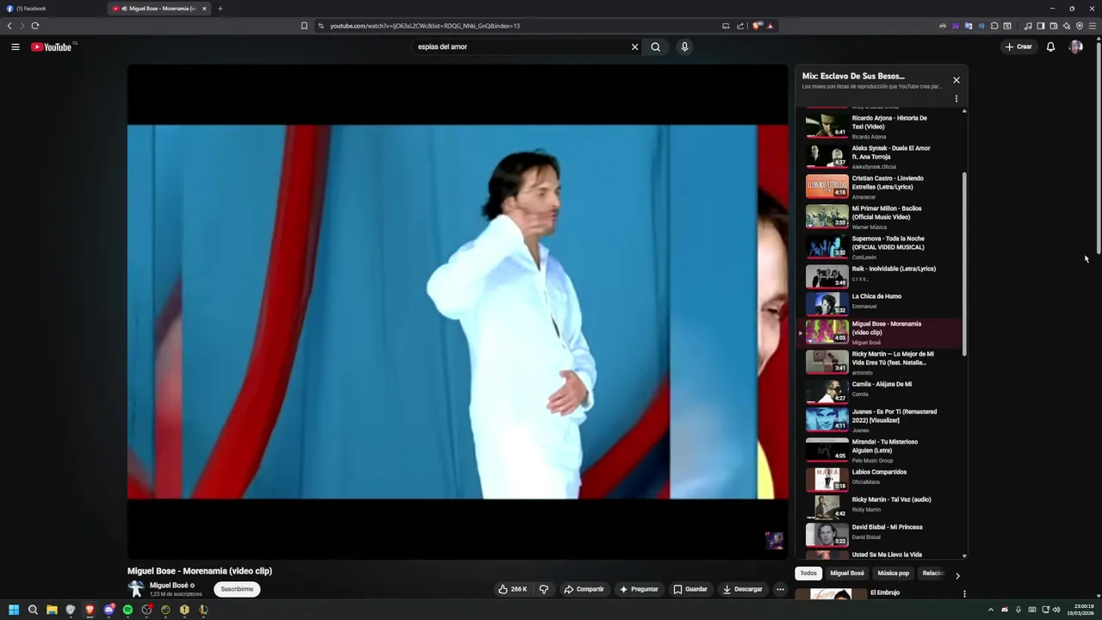Open the YouTube hamburger guide menu

pyautogui.click(x=15, y=46)
